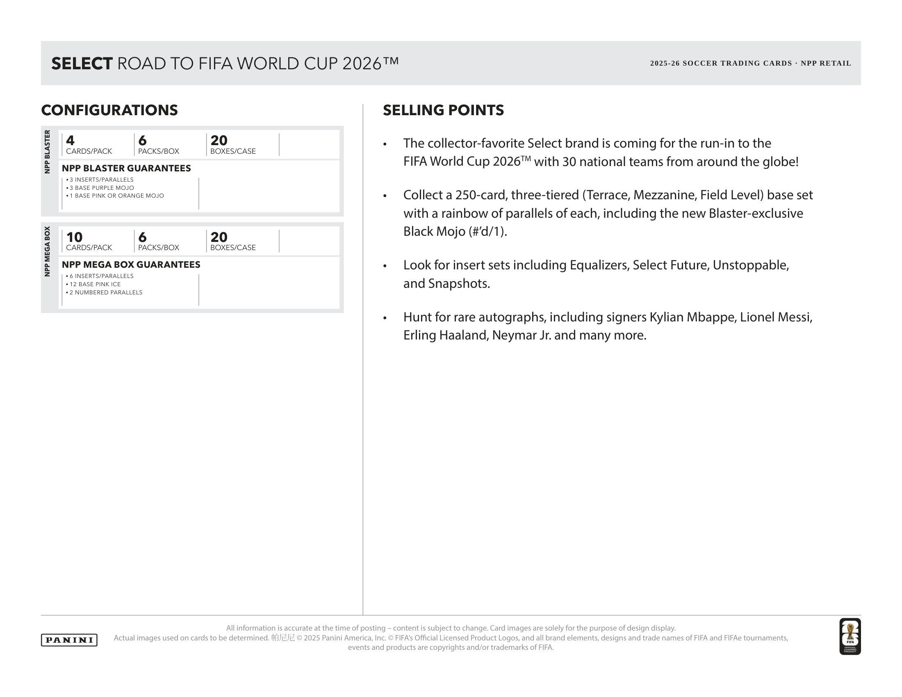
Task: Select the NPP Blaster vertical label
Action: point(47,152)
